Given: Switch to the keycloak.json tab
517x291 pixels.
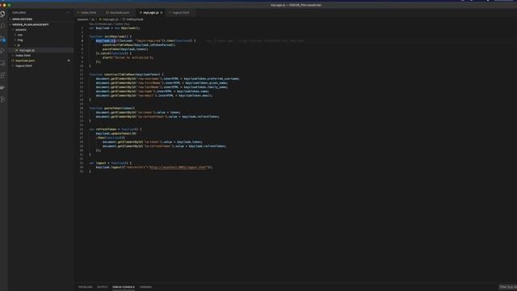Looking at the screenshot, I should (119, 13).
